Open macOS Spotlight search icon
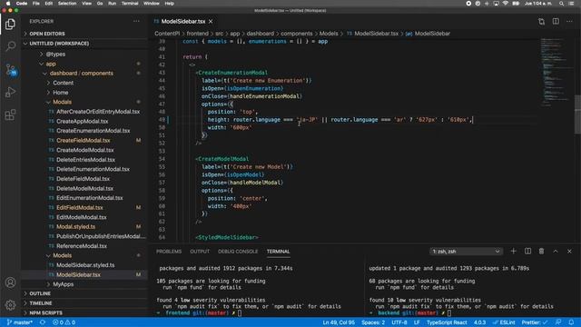This screenshot has height=327, width=581. (x=561, y=4)
